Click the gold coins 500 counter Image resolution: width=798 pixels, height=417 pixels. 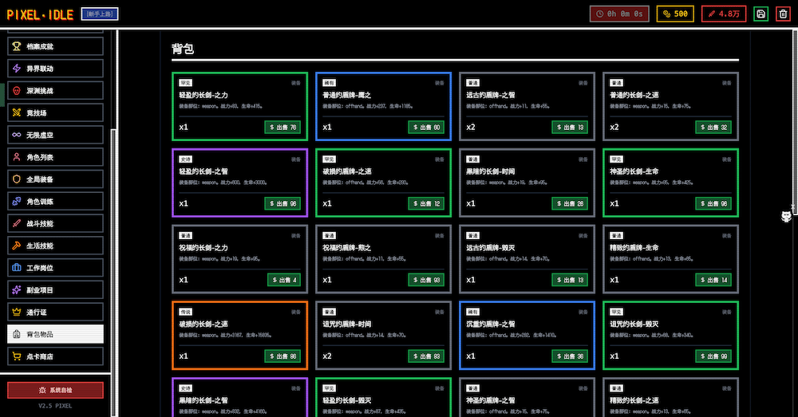675,14
